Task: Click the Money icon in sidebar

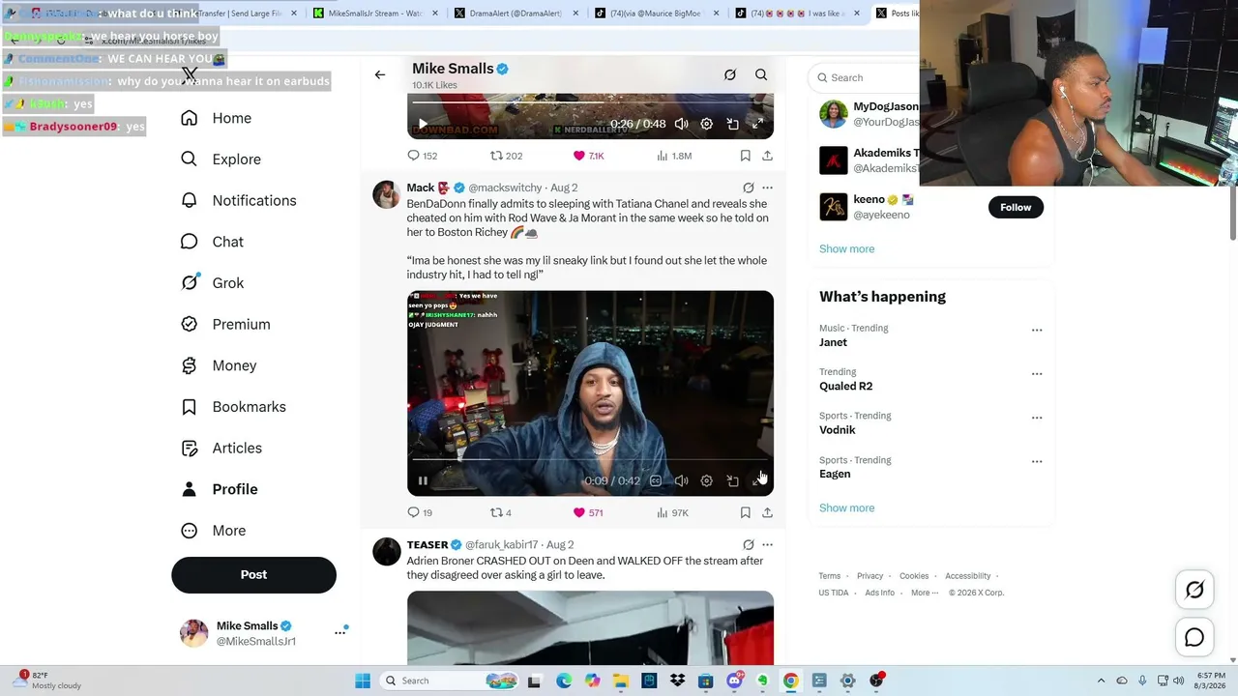Action: coord(190,365)
